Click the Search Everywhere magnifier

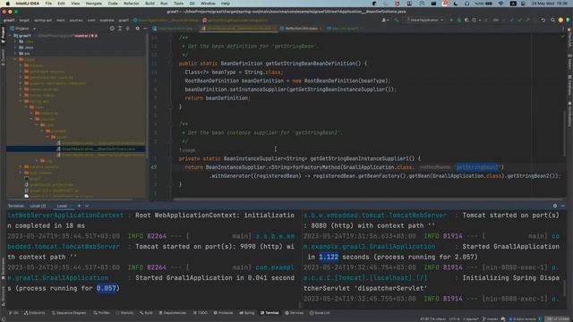tap(553, 20)
